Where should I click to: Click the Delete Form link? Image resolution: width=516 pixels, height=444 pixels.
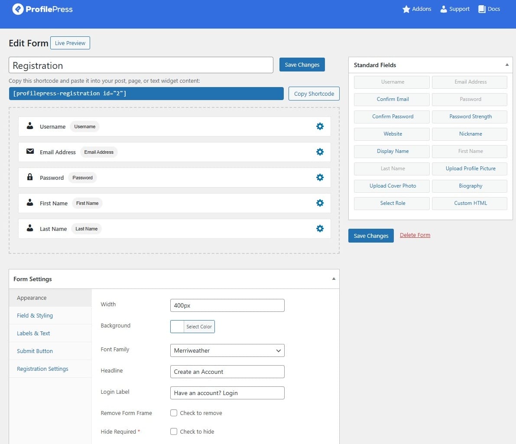(x=415, y=235)
